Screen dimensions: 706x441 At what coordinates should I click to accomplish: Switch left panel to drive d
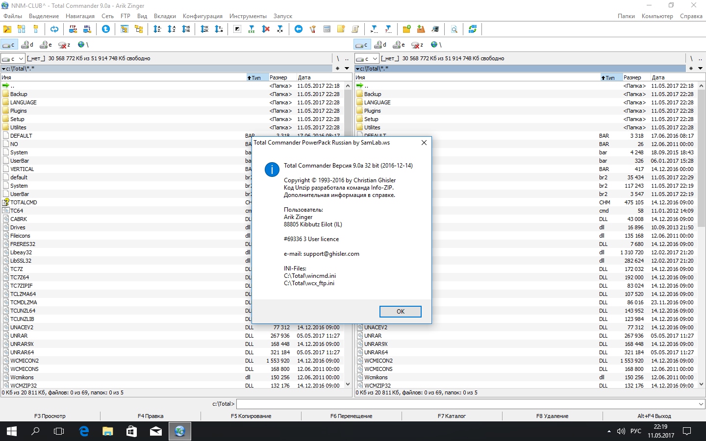pyautogui.click(x=27, y=45)
